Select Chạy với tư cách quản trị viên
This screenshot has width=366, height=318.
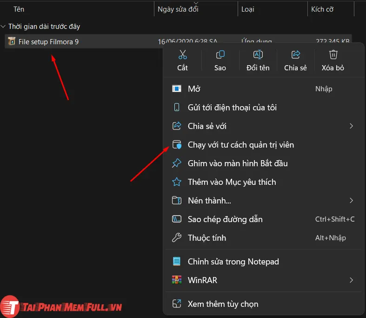pyautogui.click(x=263, y=145)
